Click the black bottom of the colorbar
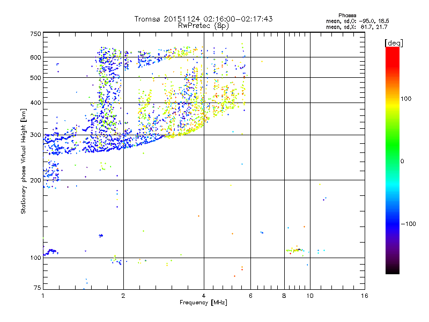Screen dimensions: 429x322 393,270
